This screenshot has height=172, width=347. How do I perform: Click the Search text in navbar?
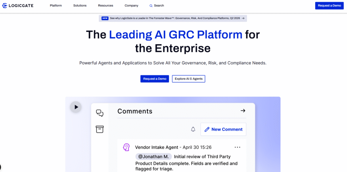(159, 5)
